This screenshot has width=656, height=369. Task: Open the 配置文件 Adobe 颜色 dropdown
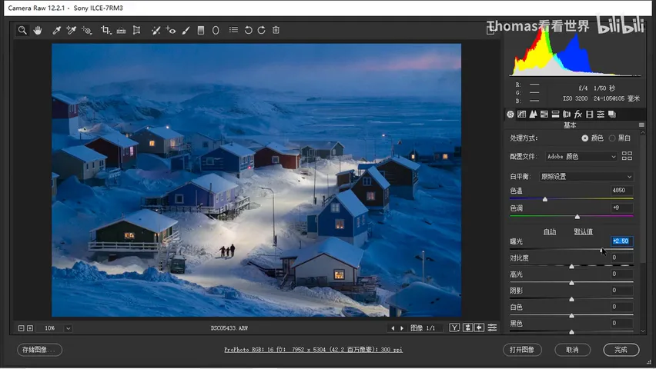(581, 156)
